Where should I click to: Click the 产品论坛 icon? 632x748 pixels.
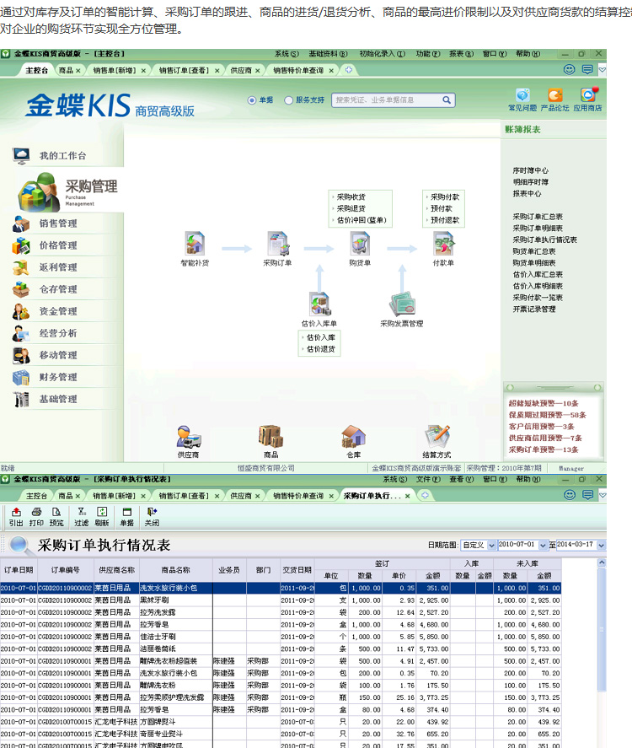point(554,95)
